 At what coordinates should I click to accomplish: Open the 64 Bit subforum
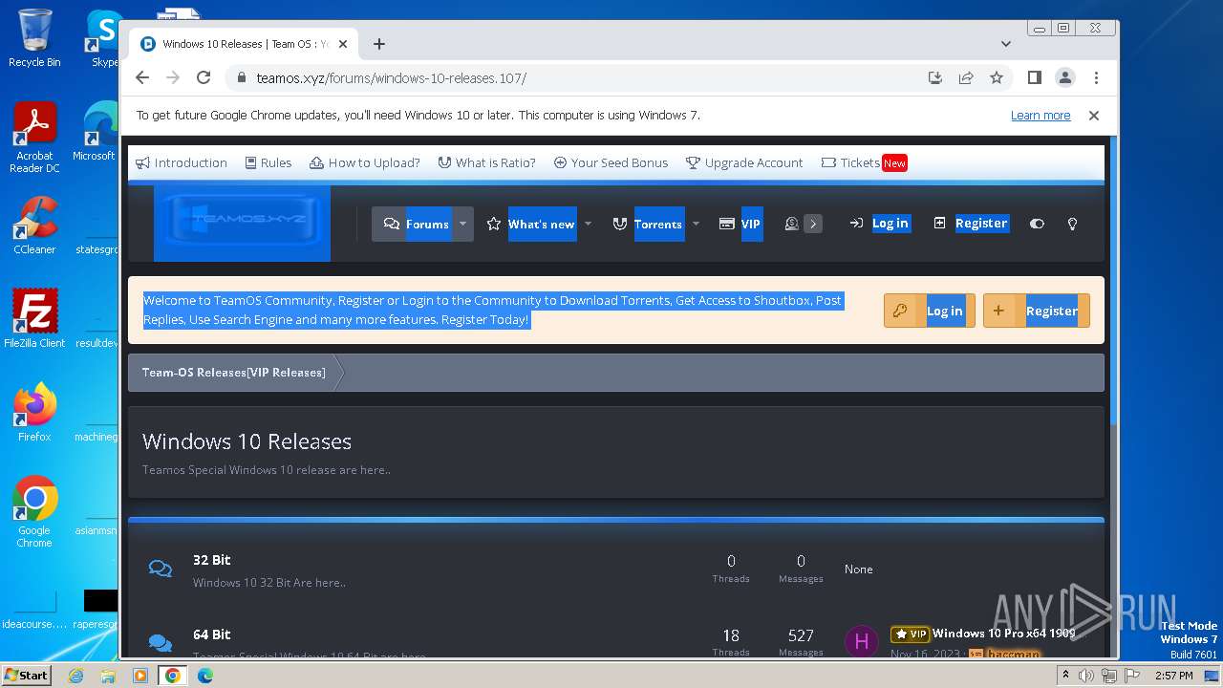(211, 634)
